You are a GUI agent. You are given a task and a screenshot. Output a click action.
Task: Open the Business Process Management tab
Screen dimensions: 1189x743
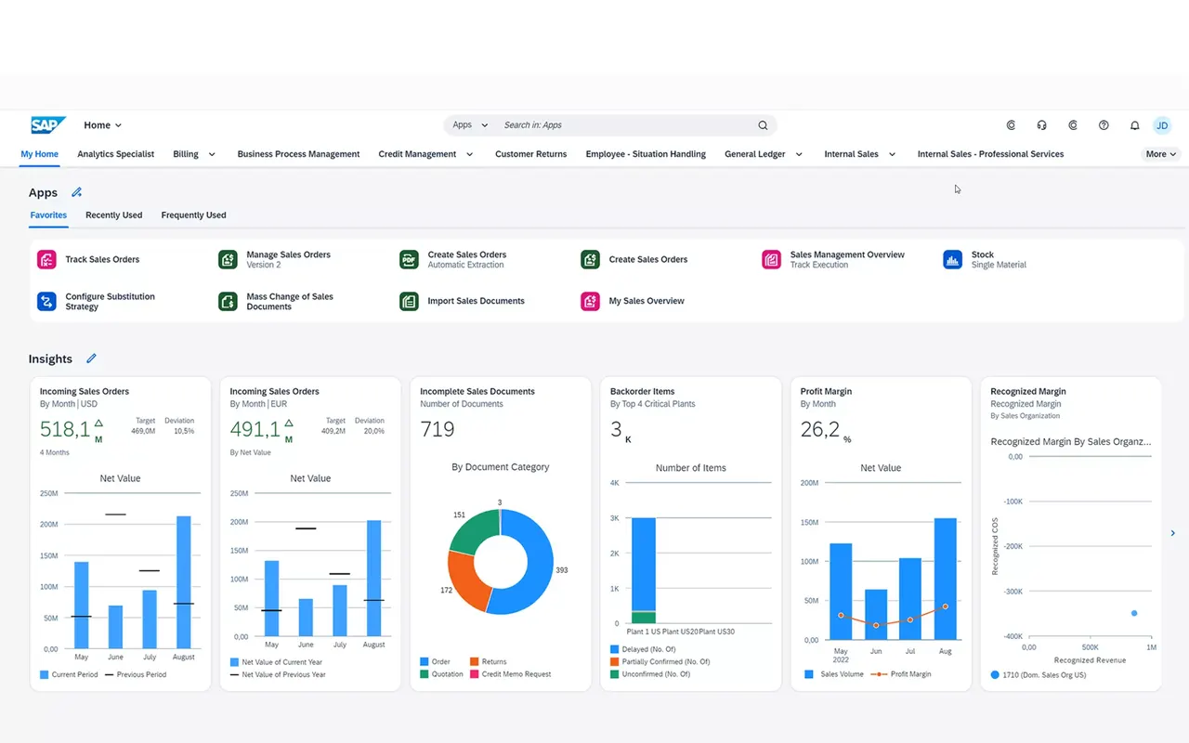click(298, 154)
